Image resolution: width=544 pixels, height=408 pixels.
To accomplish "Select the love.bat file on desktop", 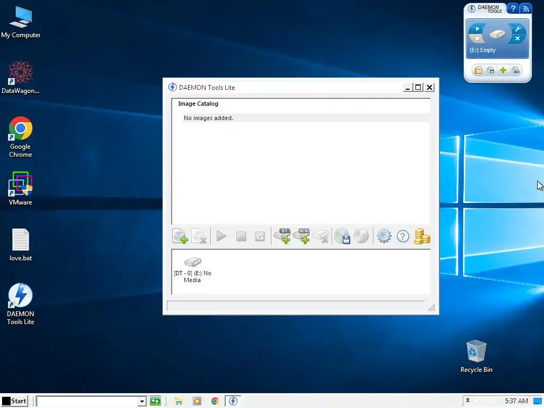I will point(21,244).
